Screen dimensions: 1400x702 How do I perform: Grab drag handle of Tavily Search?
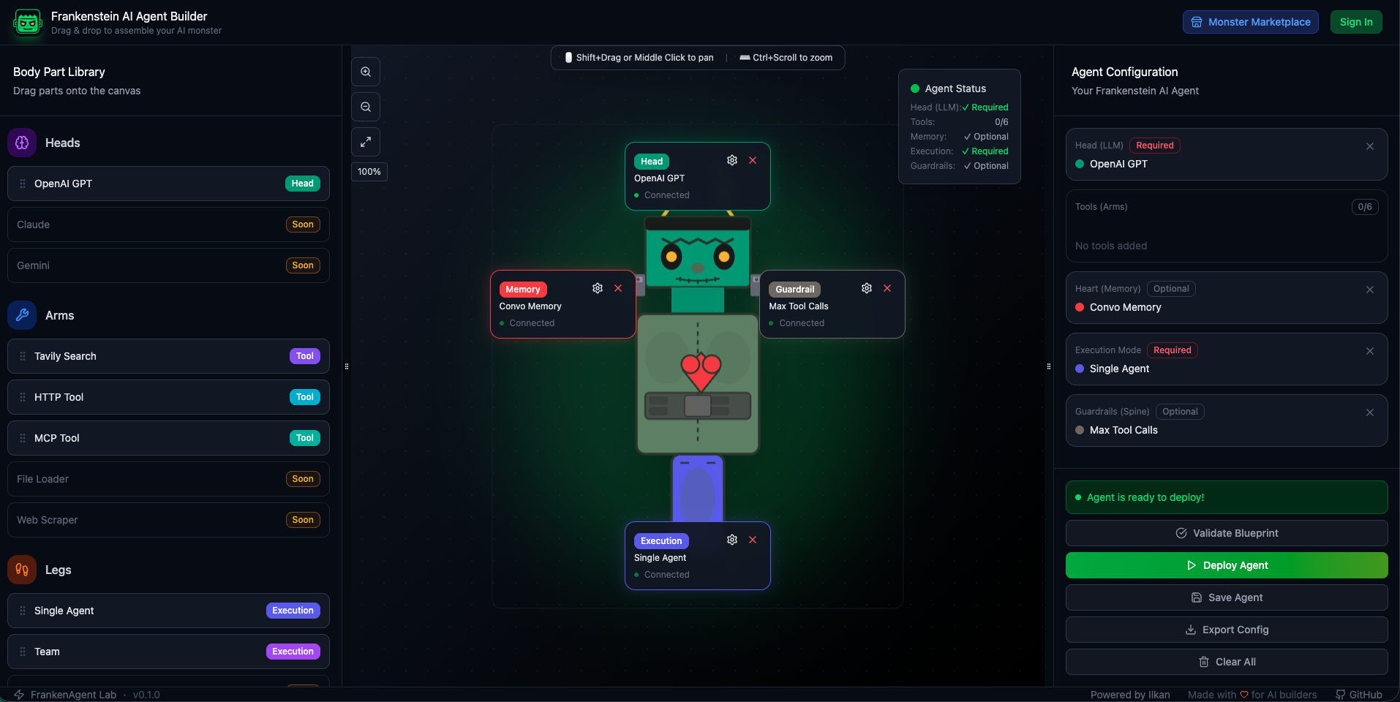[23, 356]
